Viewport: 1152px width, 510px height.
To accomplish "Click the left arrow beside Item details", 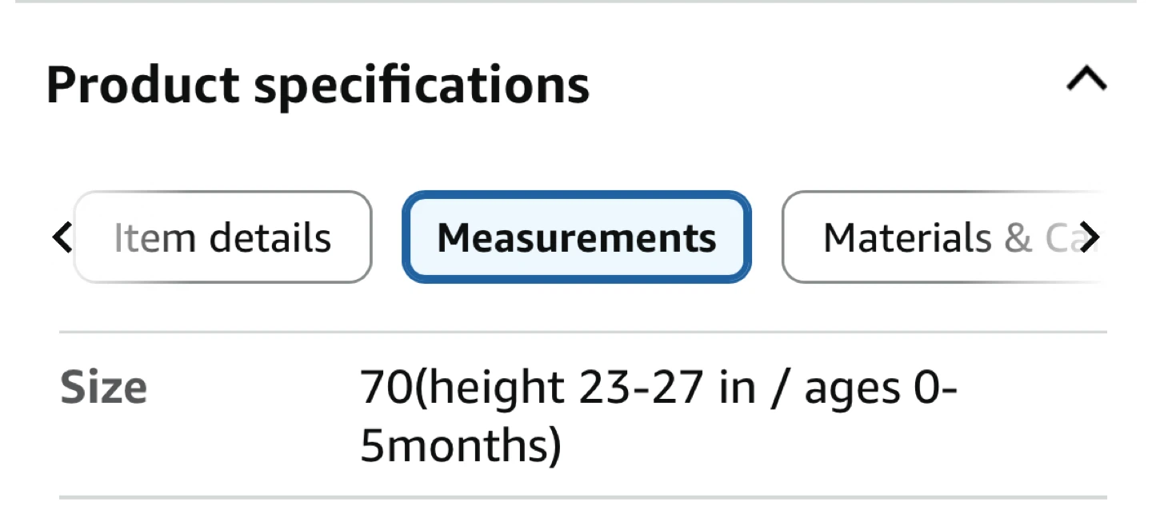I will (x=61, y=237).
